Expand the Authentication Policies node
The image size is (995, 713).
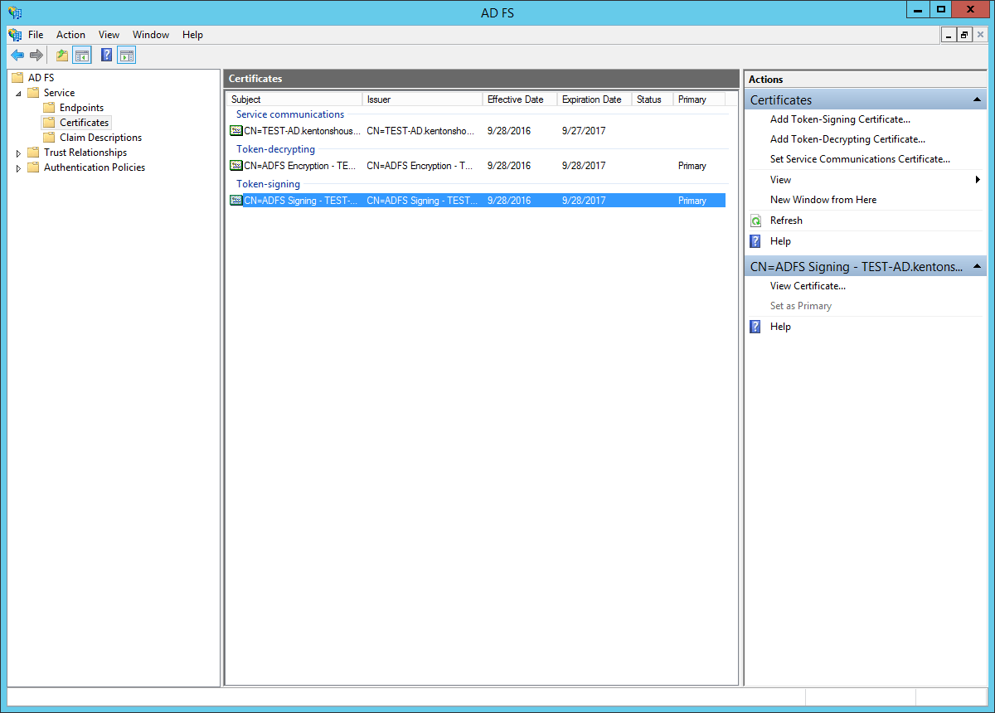19,167
